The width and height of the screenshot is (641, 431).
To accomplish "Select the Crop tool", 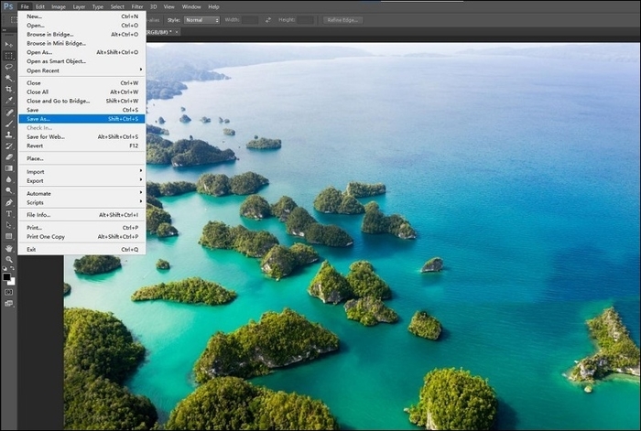I will click(x=8, y=89).
